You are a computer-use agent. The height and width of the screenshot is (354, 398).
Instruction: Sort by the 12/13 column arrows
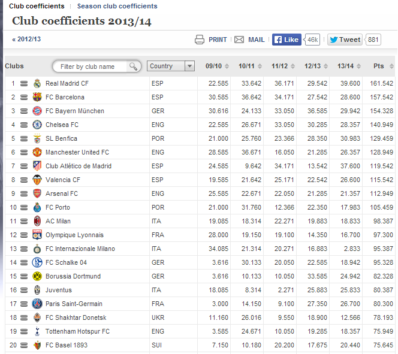tap(325, 66)
